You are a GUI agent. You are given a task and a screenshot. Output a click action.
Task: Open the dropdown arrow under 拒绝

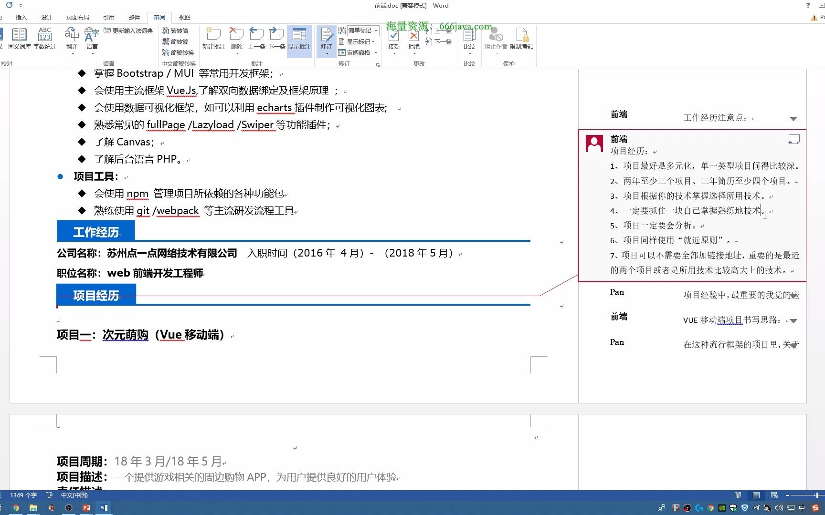(413, 53)
